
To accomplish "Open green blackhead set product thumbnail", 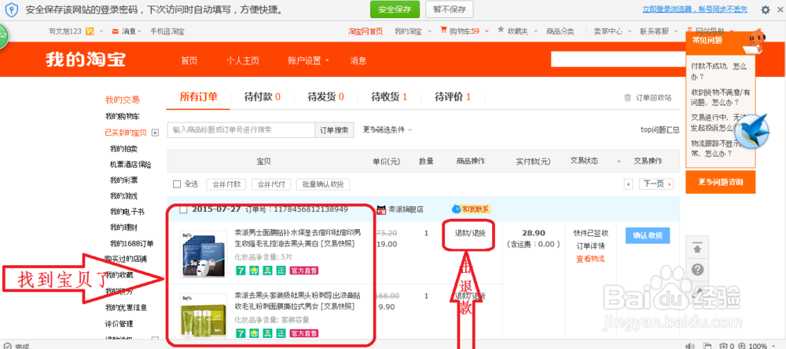I will (202, 317).
